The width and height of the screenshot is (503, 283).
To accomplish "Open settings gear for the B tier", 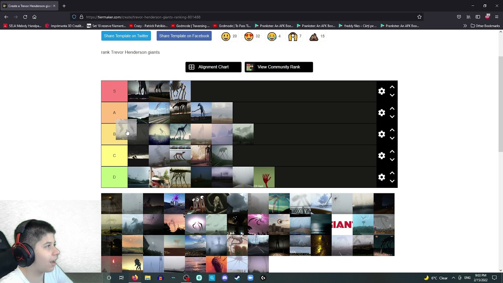I will click(382, 134).
